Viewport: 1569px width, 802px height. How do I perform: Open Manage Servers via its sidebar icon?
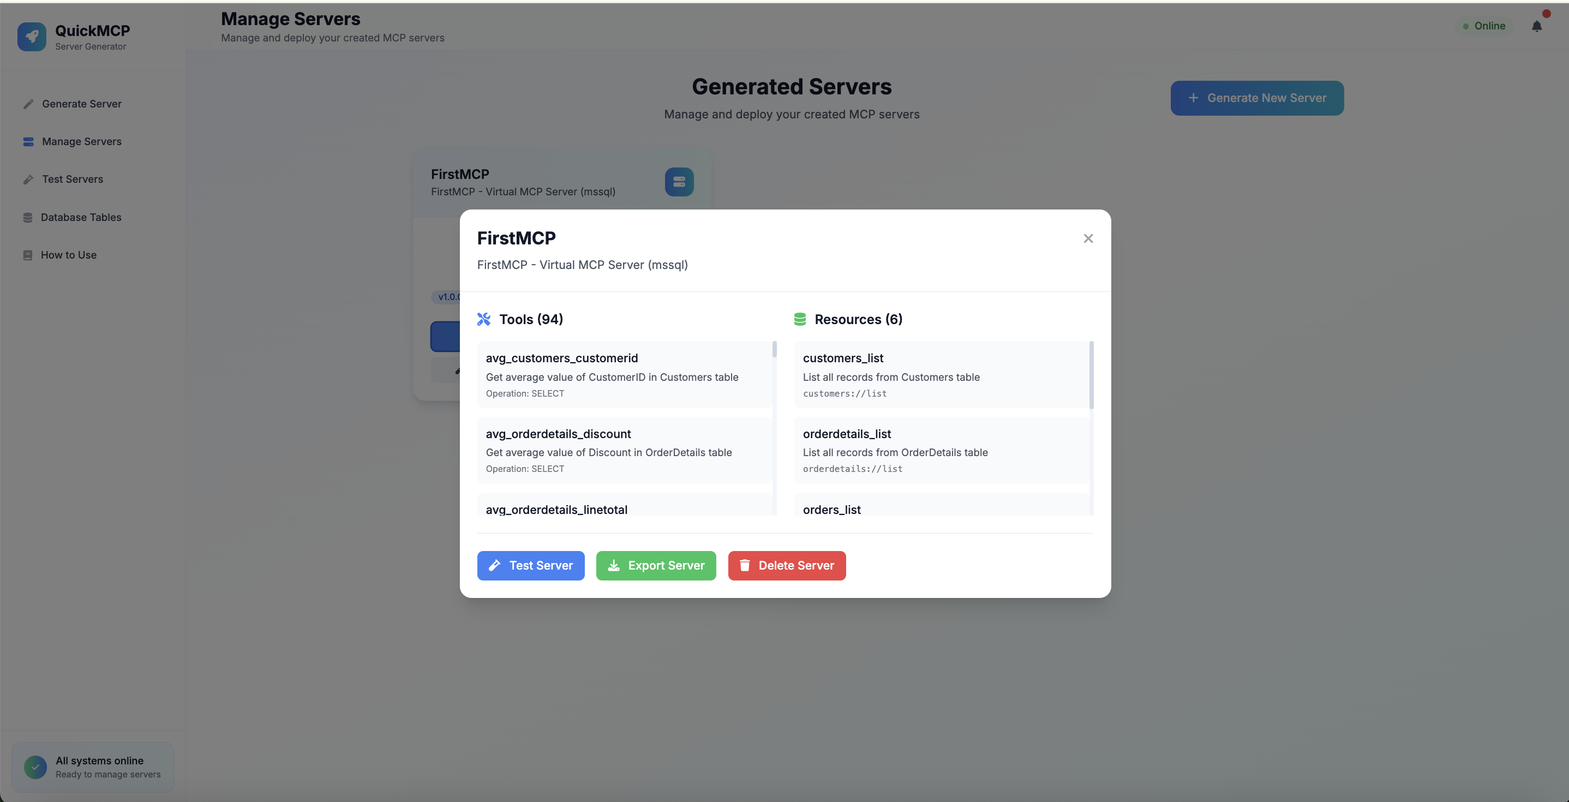[x=28, y=141]
